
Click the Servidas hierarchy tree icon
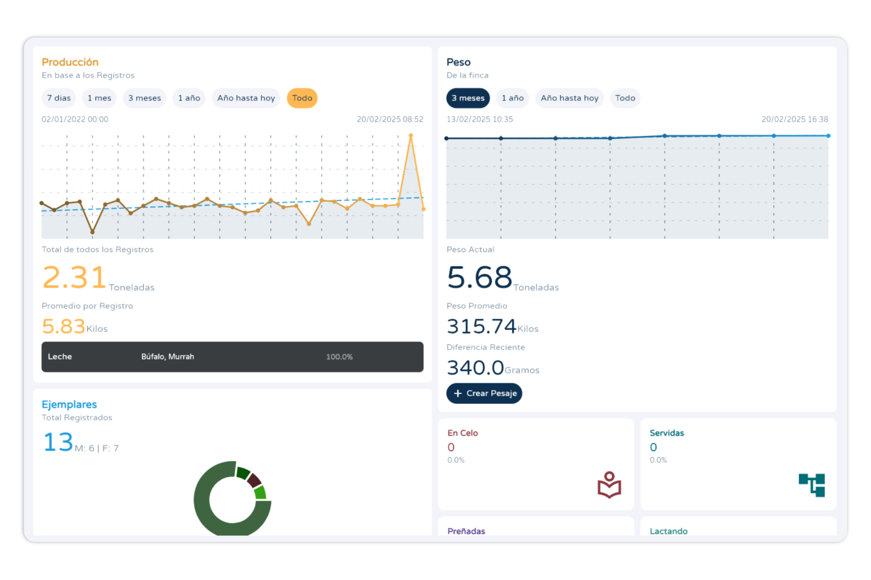(x=812, y=485)
